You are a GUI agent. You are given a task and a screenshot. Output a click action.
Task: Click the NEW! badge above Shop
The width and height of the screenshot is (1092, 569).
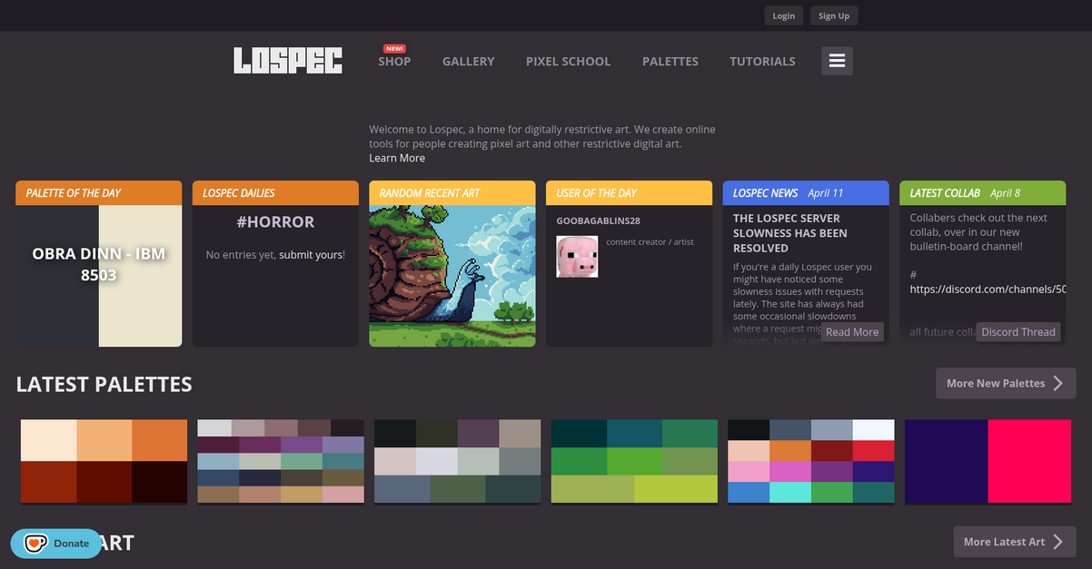394,48
